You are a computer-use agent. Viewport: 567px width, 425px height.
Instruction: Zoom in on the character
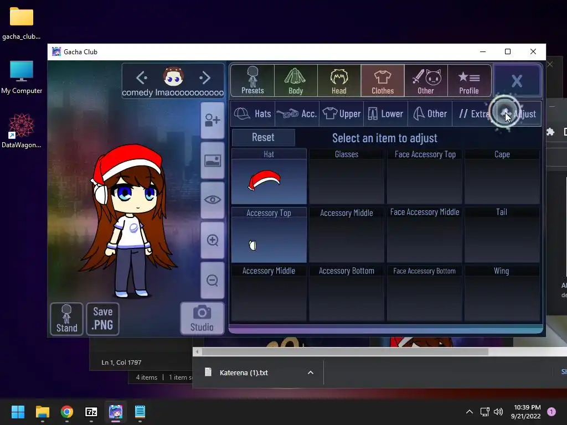coord(213,240)
